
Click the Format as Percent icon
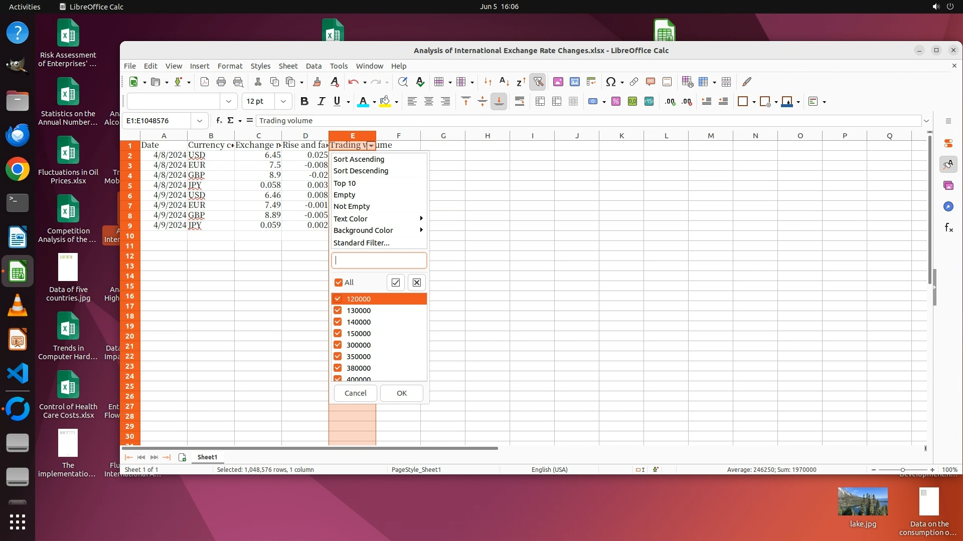[x=616, y=101]
